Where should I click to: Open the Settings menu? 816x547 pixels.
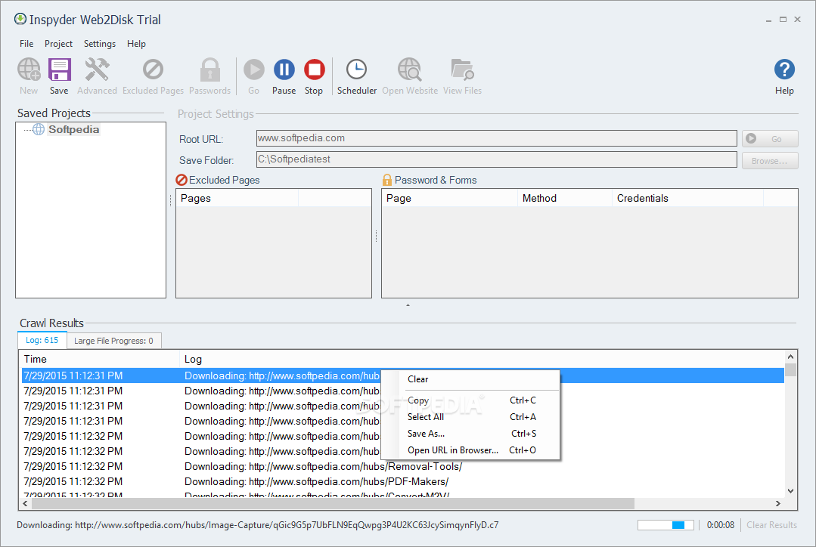[99, 44]
